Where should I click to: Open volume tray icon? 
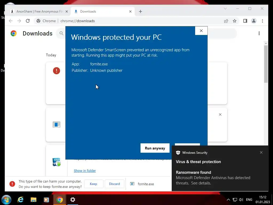tap(241, 200)
